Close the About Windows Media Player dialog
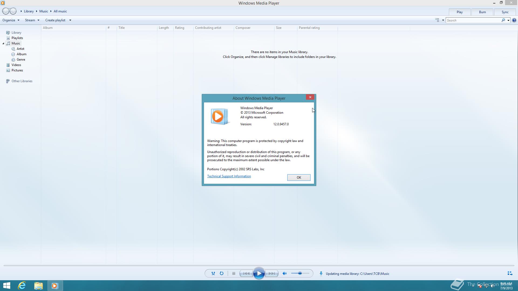Image resolution: width=518 pixels, height=291 pixels. (310, 97)
